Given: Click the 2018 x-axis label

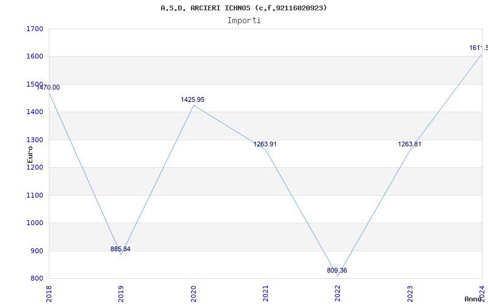Looking at the screenshot, I should (x=49, y=293).
